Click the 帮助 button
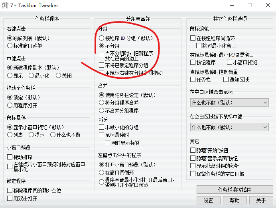 pyautogui.click(x=235, y=200)
